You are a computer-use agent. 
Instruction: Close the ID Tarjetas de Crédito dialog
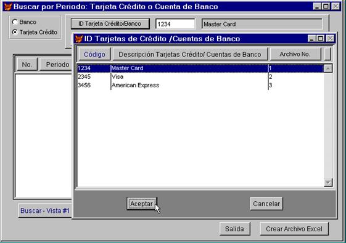tap(331, 39)
